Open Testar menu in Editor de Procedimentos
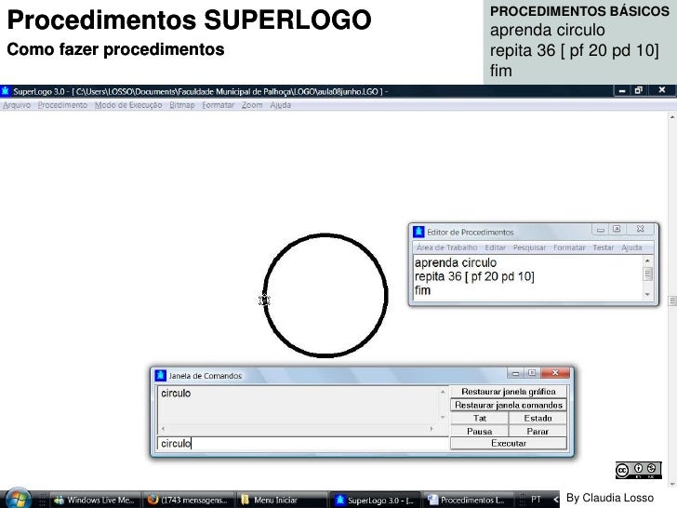Viewport: 677px width, 508px height. (x=604, y=247)
